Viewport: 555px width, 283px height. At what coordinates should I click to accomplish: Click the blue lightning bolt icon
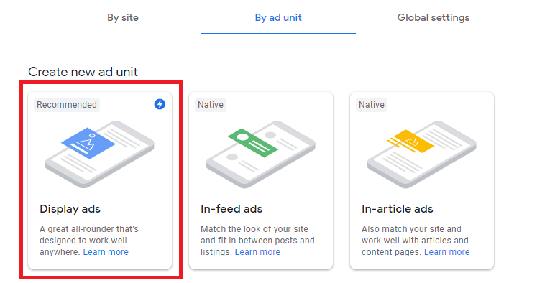160,104
